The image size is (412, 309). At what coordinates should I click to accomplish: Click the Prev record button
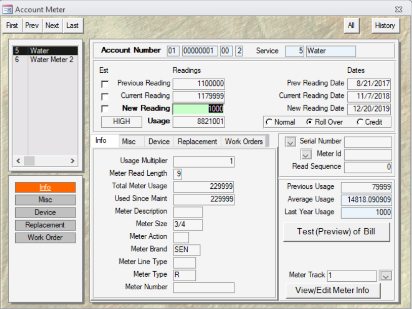(31, 25)
